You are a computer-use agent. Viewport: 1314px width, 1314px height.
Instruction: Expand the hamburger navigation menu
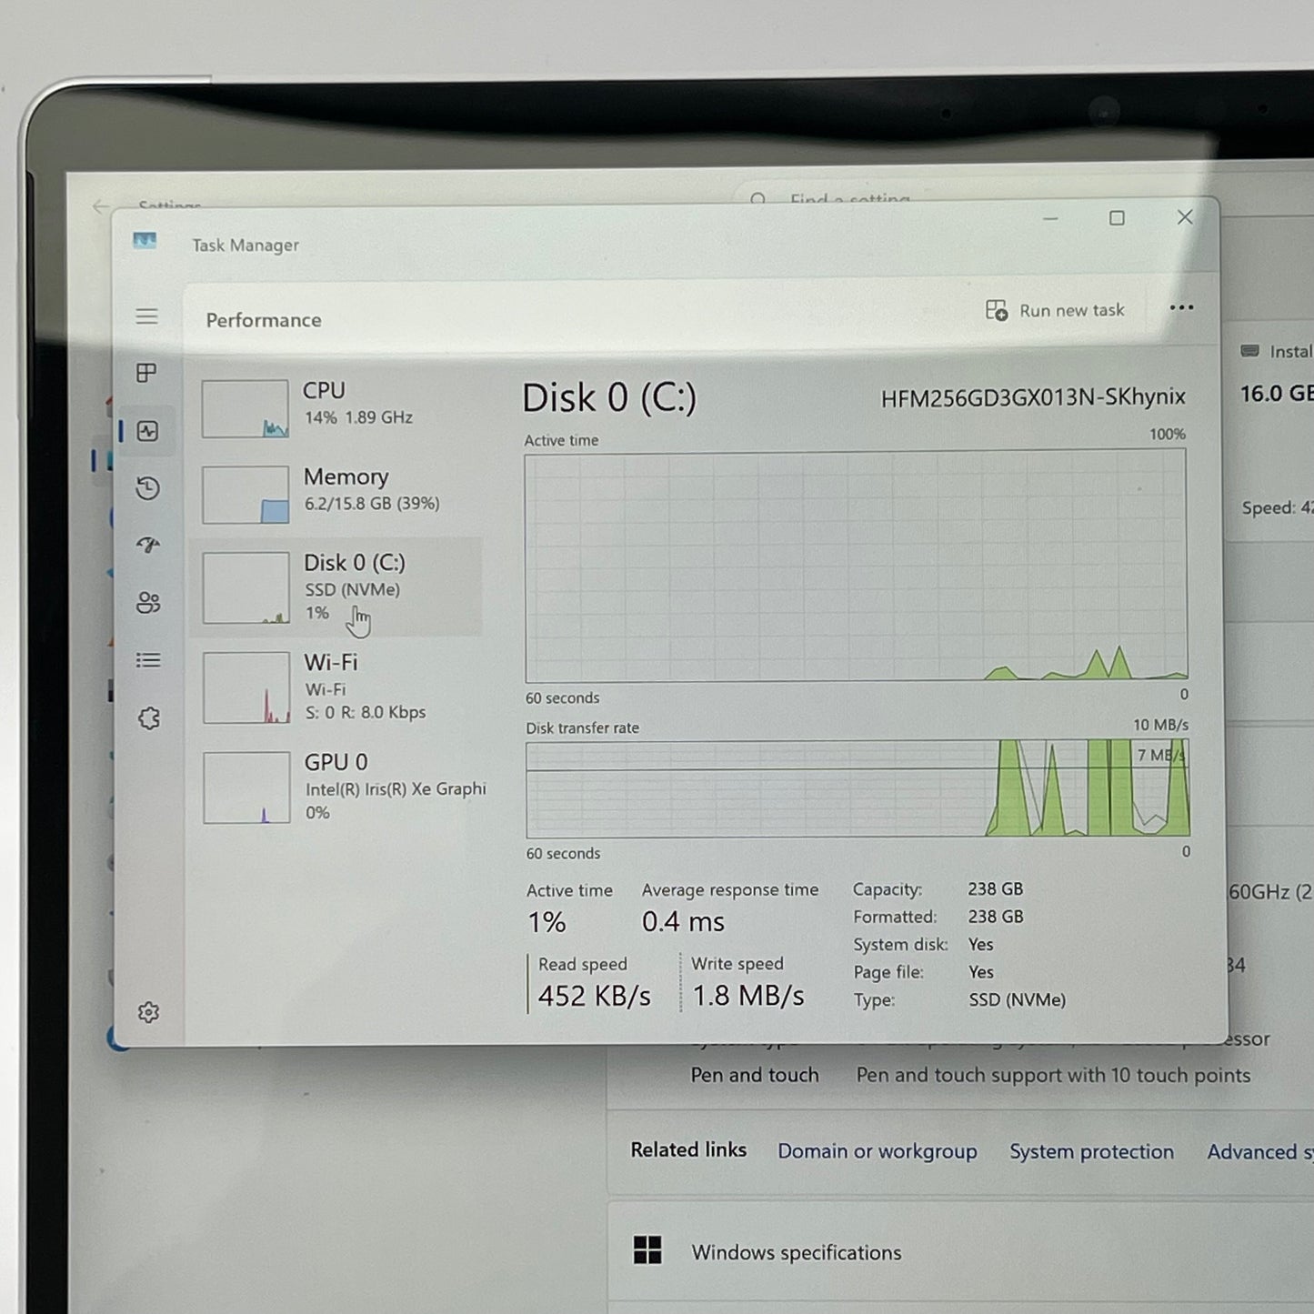tap(146, 316)
